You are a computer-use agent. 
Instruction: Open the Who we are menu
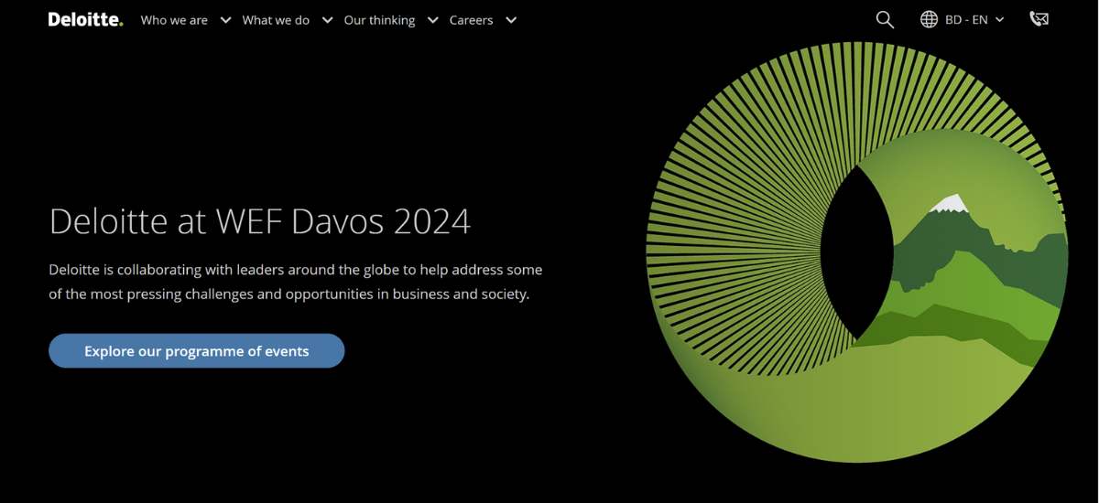[174, 20]
